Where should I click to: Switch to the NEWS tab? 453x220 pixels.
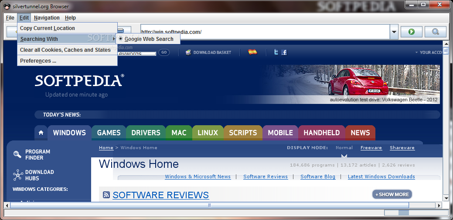pos(360,133)
